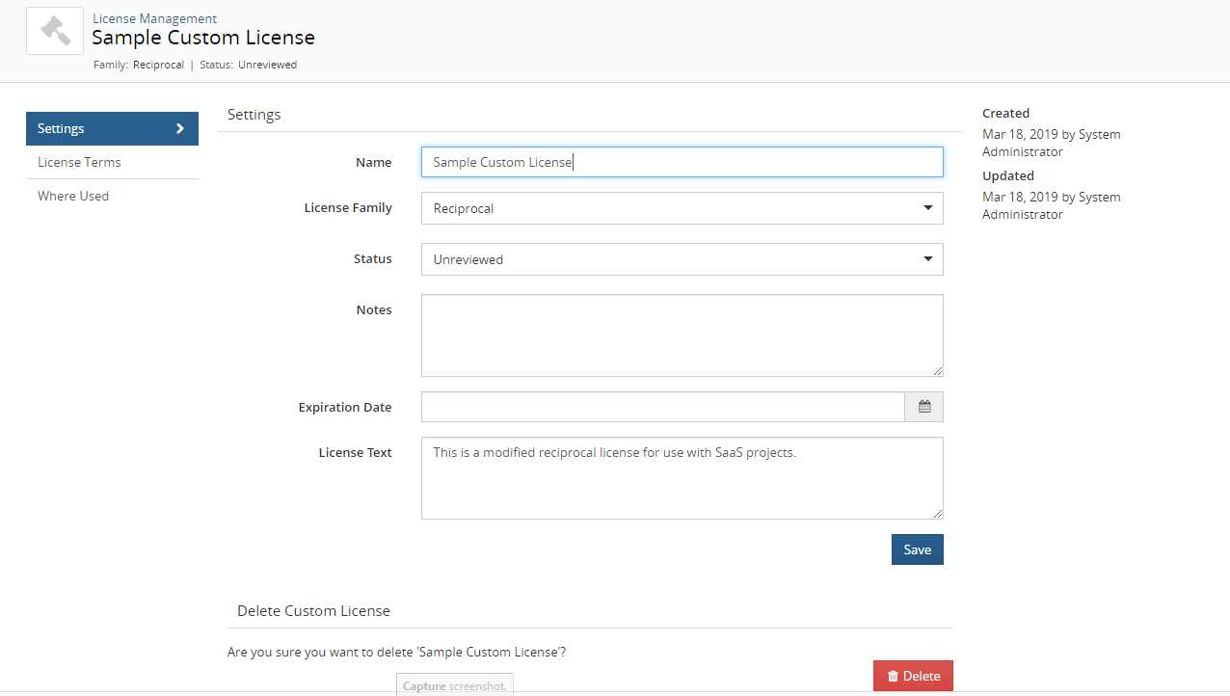Follow the License Management breadcrumb link
Viewport: 1230px width, 696px height.
(x=154, y=18)
